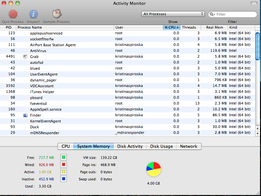The image size is (261, 196).
Task: Select the UserEventAgent process row
Action: (128, 74)
